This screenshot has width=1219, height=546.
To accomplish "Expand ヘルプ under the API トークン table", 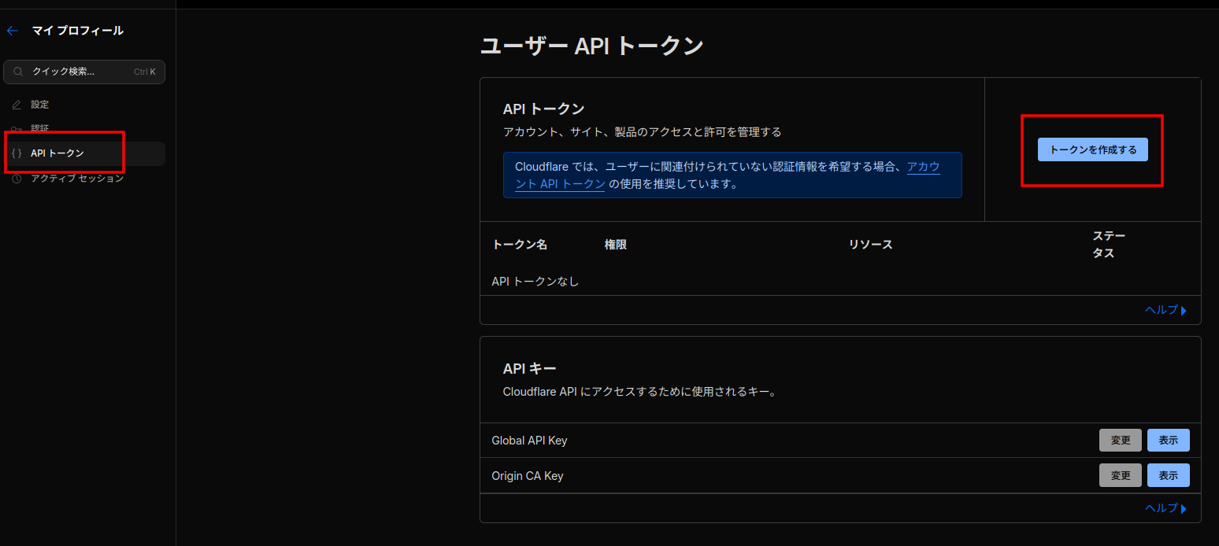I will (1165, 310).
